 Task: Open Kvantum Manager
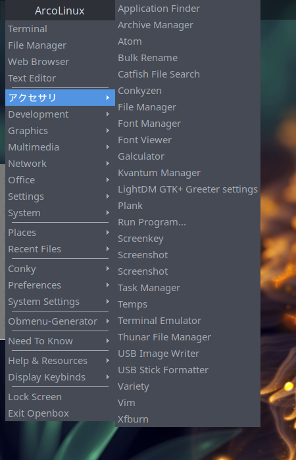click(187, 173)
